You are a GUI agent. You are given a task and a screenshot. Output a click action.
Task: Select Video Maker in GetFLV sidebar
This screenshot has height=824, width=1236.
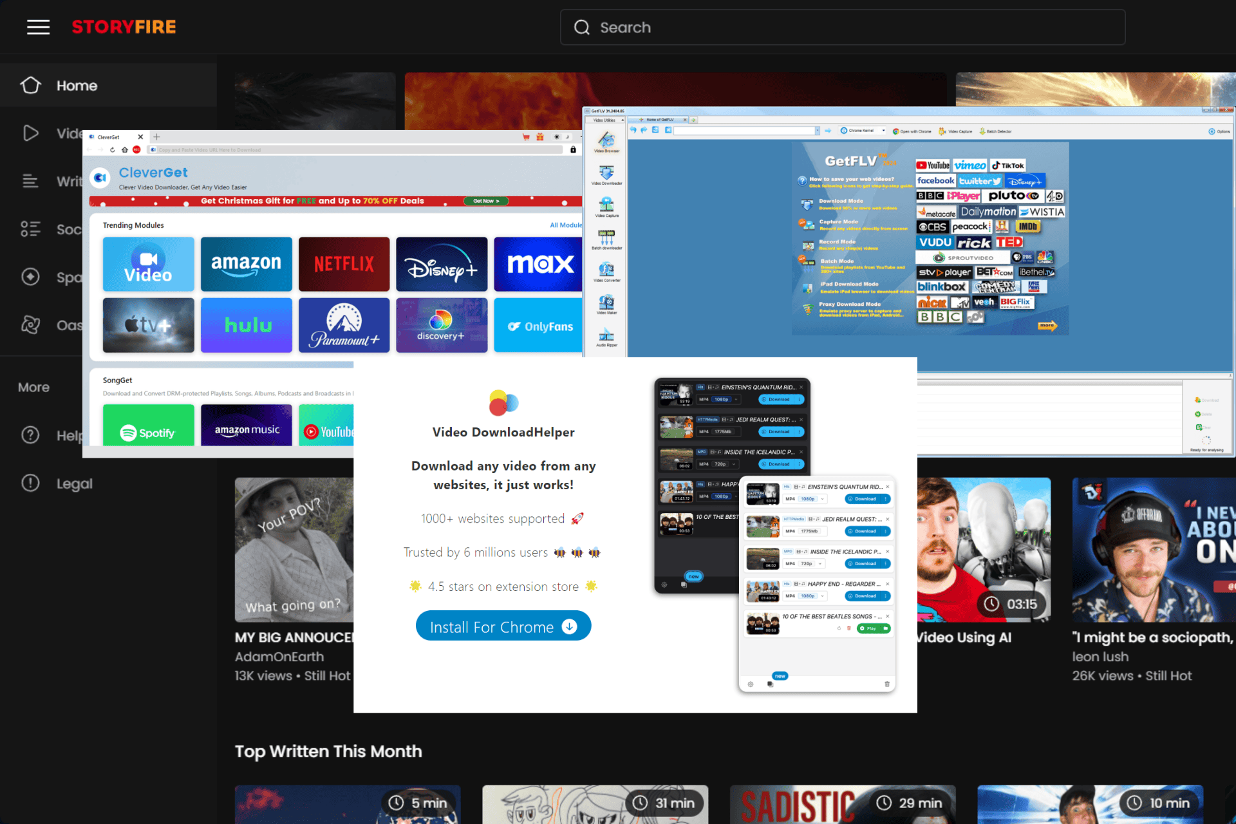tap(606, 304)
